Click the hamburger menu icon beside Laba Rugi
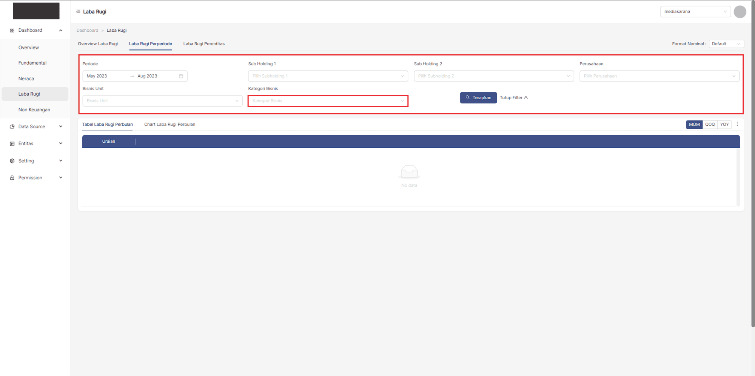755x376 pixels. click(78, 12)
